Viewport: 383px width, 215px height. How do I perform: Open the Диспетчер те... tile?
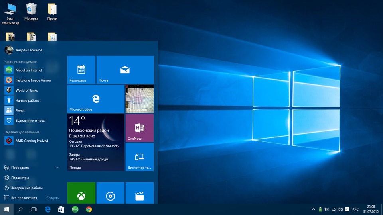pyautogui.click(x=140, y=157)
